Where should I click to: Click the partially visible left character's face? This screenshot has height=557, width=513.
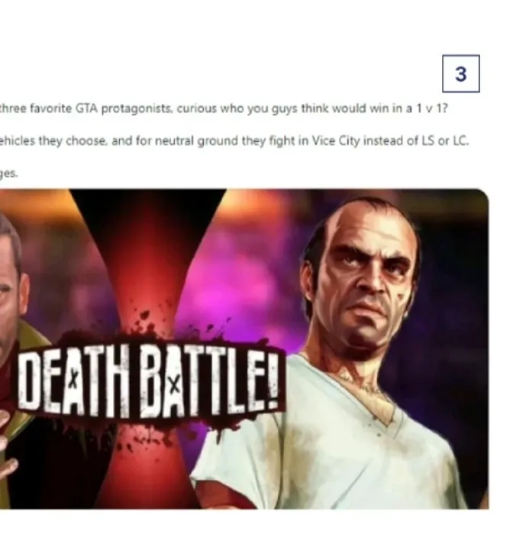(x=10, y=284)
